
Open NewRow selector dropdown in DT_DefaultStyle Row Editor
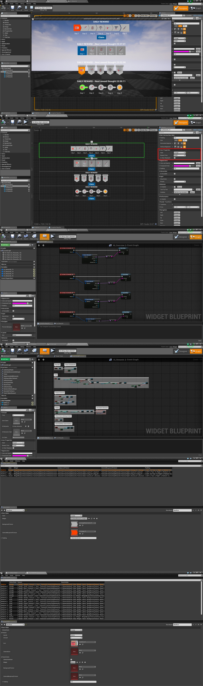tap(15, 510)
